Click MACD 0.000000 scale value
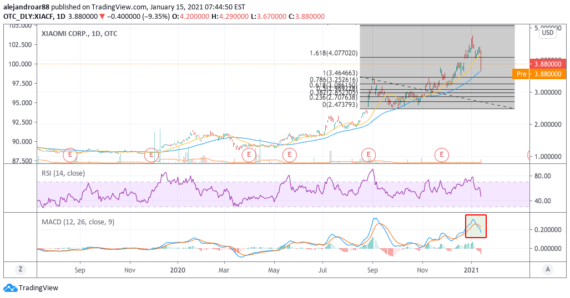This screenshot has height=298, width=570. click(x=547, y=249)
